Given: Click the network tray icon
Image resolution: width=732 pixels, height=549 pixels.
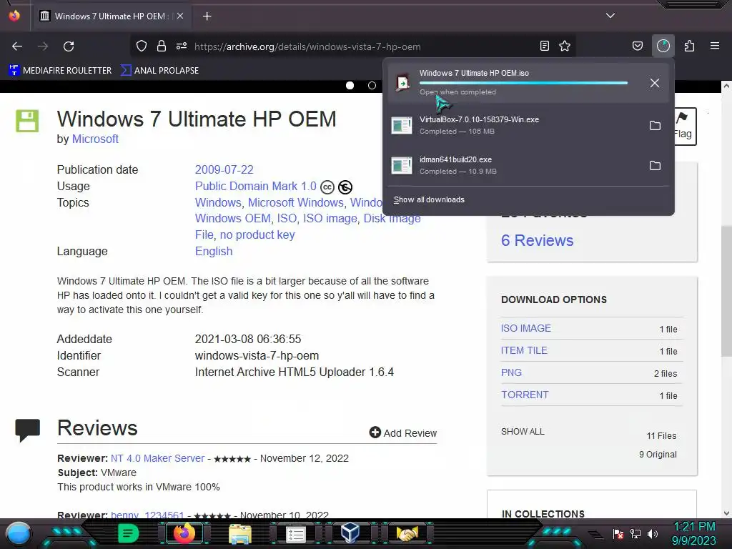Looking at the screenshot, I should [635, 533].
